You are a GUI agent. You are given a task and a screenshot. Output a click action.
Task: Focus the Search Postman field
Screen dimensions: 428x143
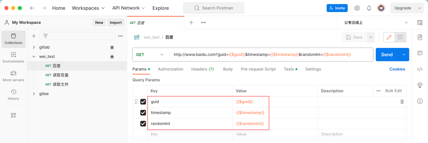point(214,8)
